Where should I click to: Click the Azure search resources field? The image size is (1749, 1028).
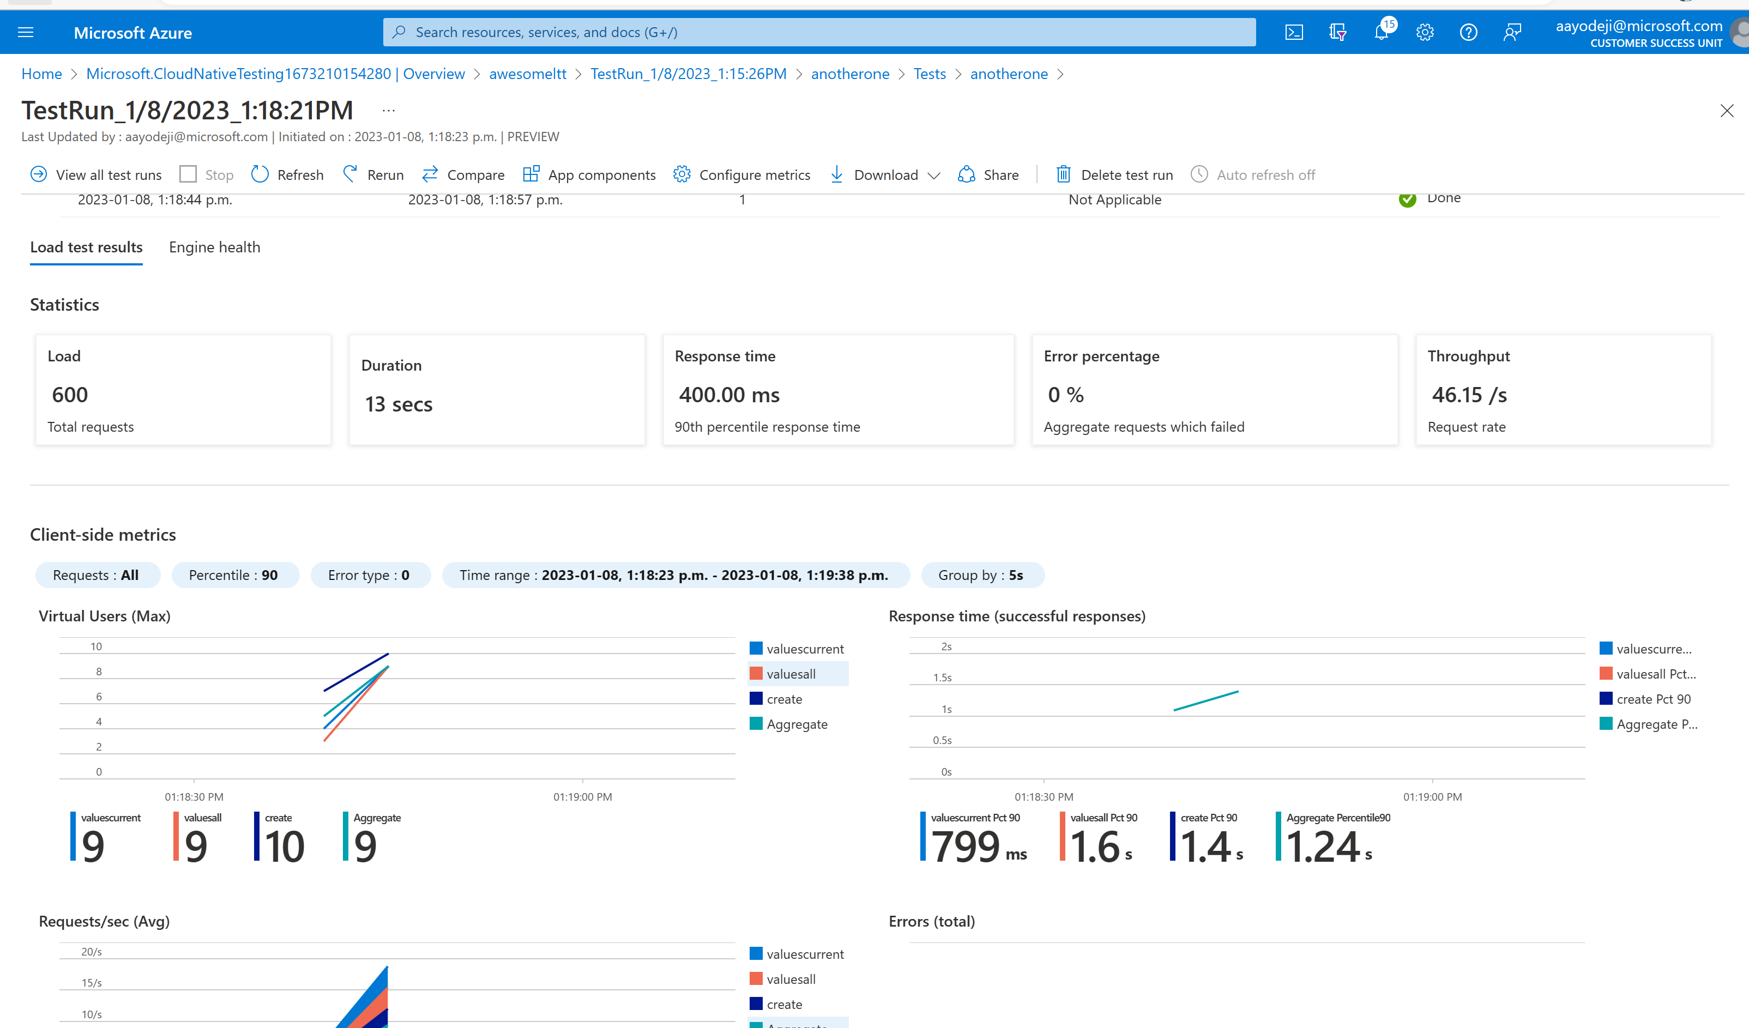tap(819, 33)
